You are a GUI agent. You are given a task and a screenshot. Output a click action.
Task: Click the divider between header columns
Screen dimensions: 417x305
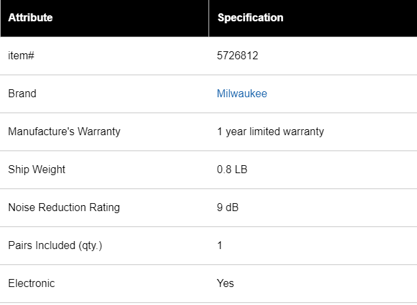(209, 18)
